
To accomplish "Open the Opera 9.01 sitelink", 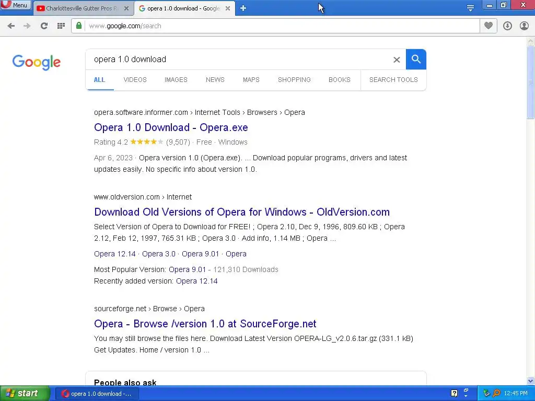I will point(200,254).
